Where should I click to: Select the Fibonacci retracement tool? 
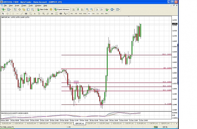tap(30, 13)
